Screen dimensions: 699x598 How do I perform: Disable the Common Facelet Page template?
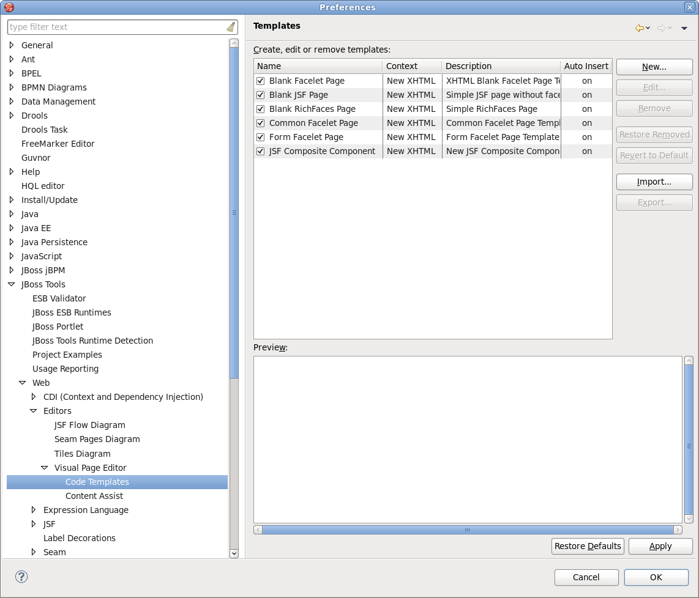pos(260,123)
